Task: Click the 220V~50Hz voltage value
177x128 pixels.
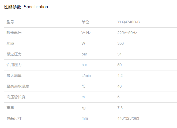Action: [127, 33]
